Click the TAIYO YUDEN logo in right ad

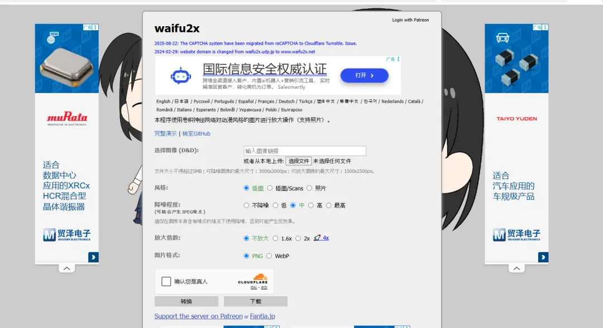point(516,119)
